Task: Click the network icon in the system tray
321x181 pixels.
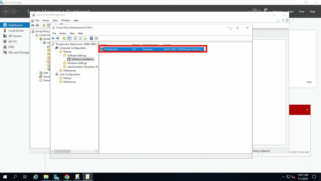Action: point(288,177)
